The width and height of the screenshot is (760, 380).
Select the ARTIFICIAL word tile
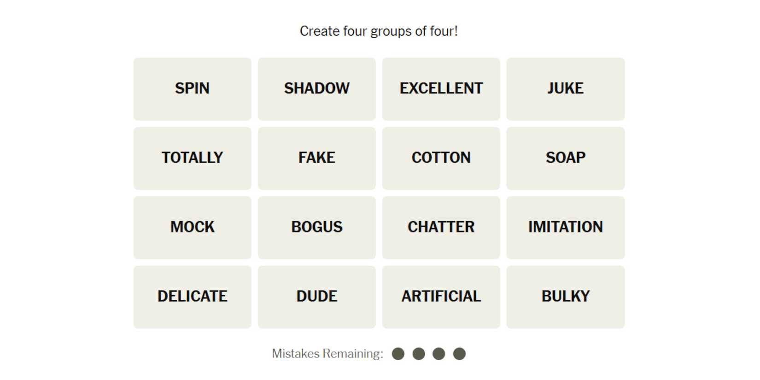tap(441, 297)
